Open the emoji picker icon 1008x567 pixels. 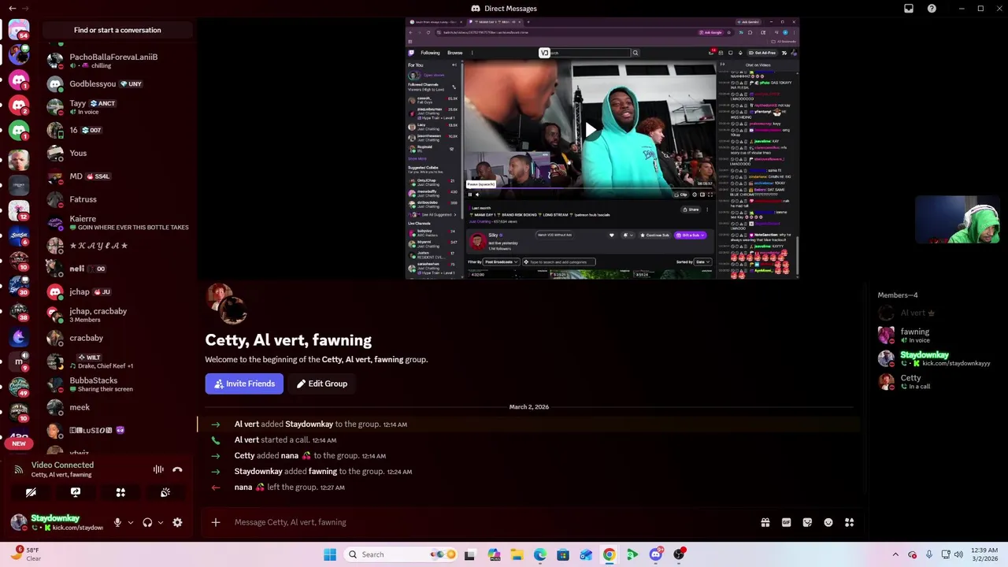tap(828, 522)
